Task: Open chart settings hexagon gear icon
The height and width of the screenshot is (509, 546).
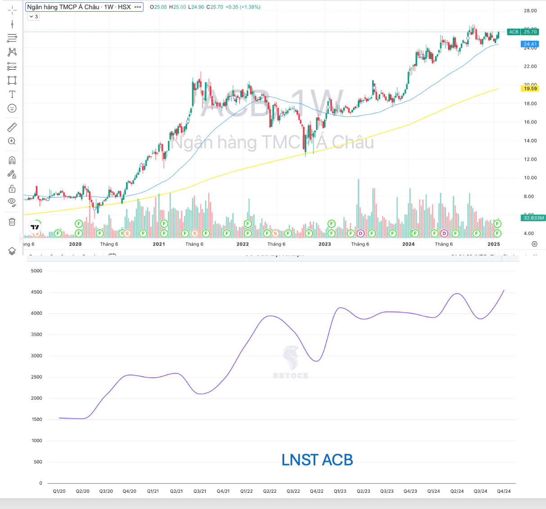Action: click(x=534, y=244)
